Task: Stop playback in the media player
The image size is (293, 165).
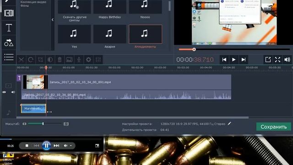Action: [x=27, y=146]
